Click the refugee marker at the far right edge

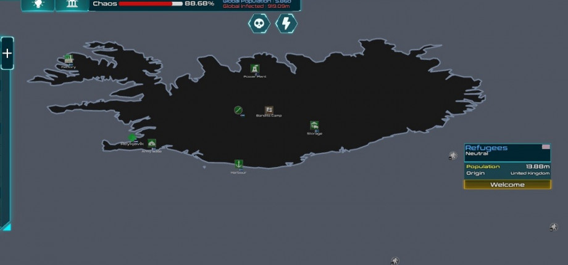[x=553, y=227]
